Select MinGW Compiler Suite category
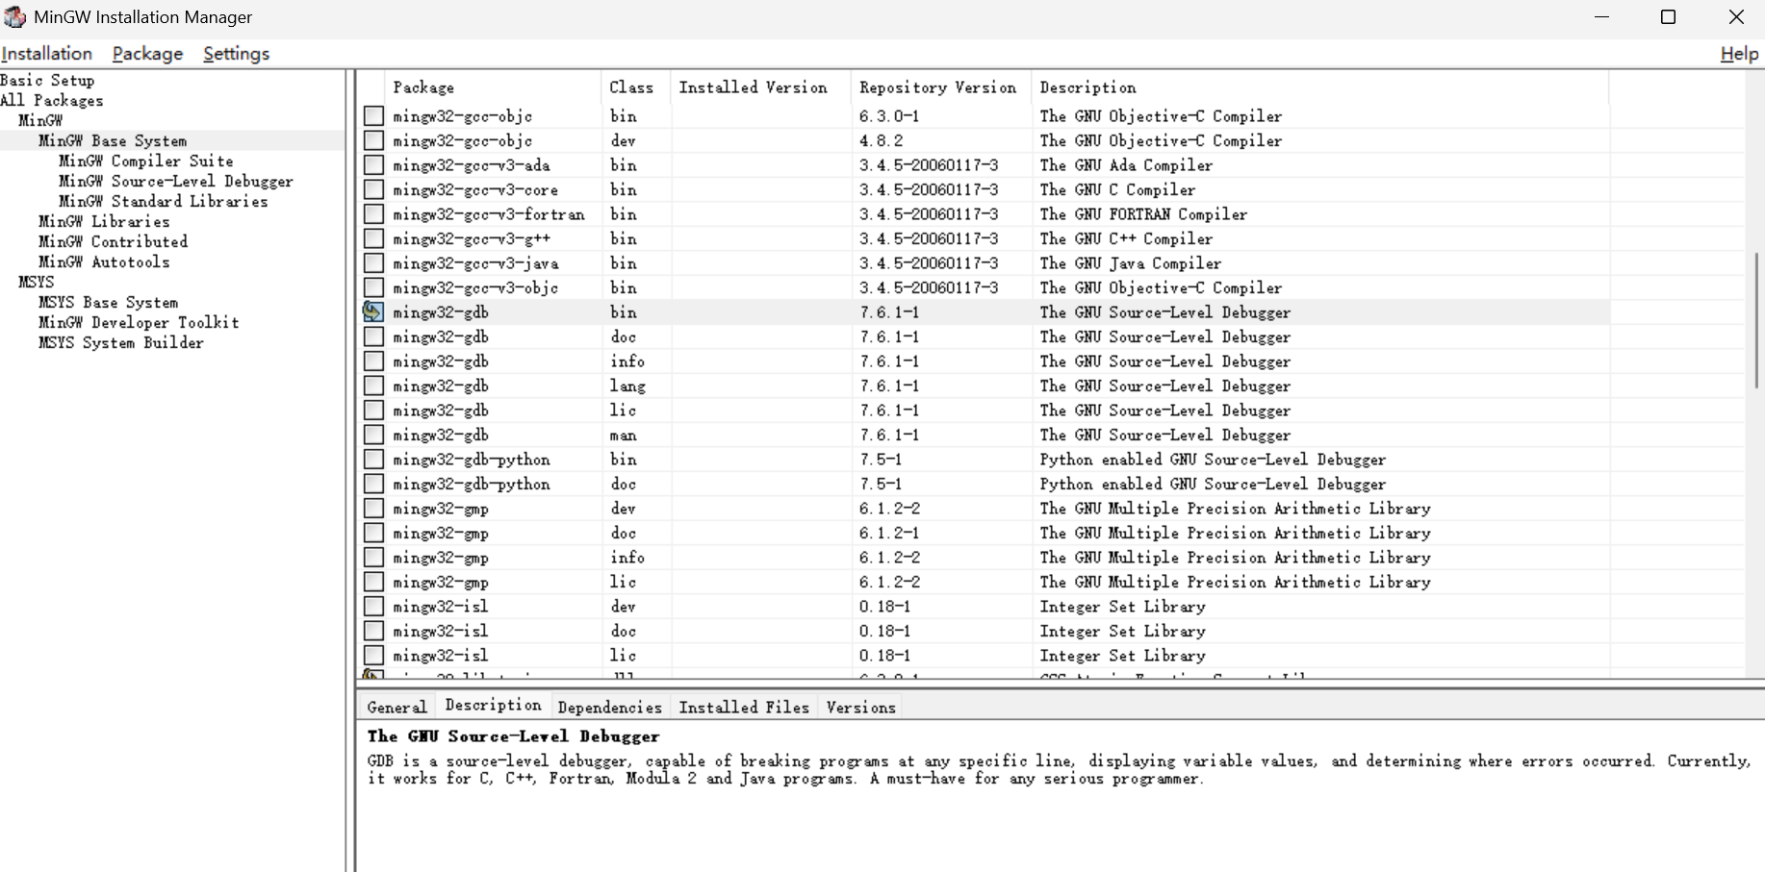The height and width of the screenshot is (872, 1765). tap(146, 161)
